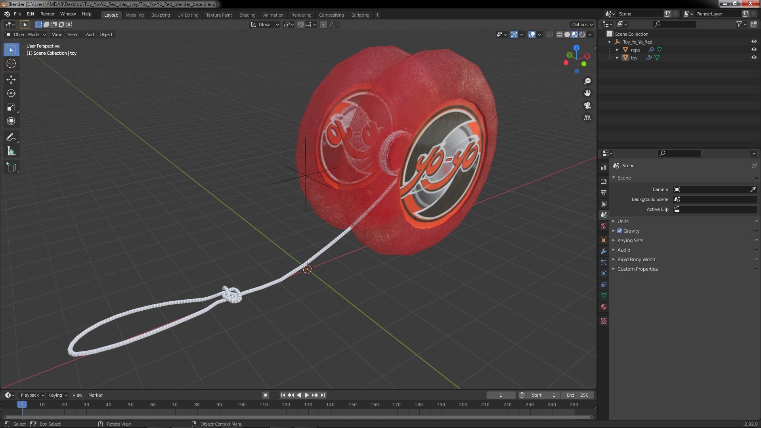Open the View Layer properties tab
This screenshot has width=761, height=428.
pos(604,204)
